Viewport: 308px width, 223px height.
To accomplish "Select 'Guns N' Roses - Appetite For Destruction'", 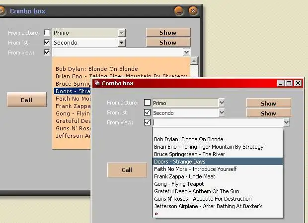I will (218, 199).
